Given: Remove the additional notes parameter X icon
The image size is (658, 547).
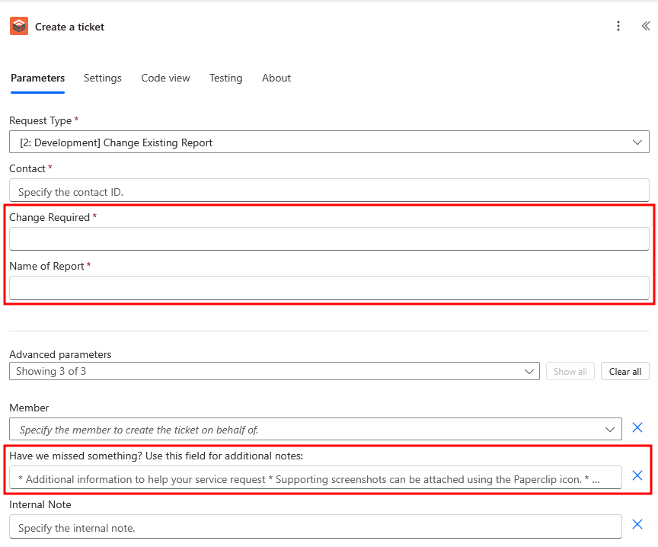Looking at the screenshot, I should [638, 476].
